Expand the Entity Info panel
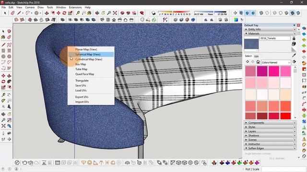 (270, 29)
